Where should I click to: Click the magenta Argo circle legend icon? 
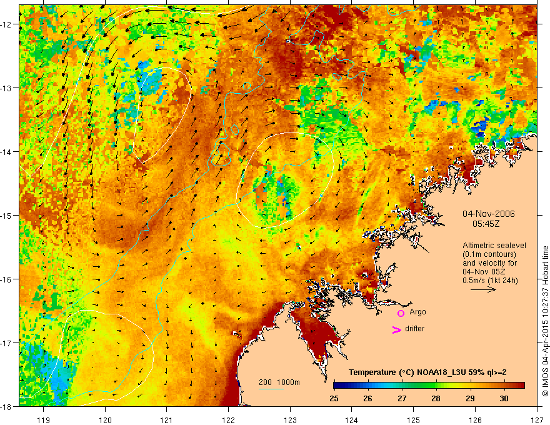click(401, 313)
